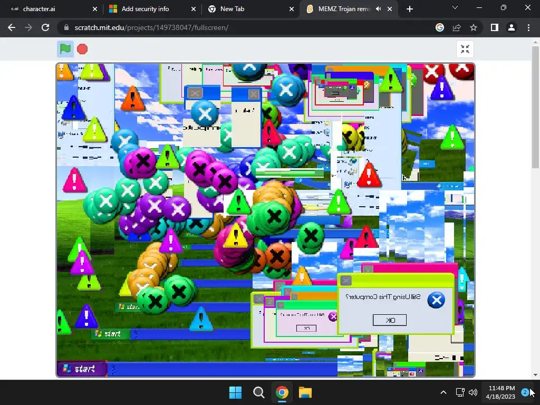Close the character.ai tab
This screenshot has height=405, width=540.
click(x=95, y=9)
